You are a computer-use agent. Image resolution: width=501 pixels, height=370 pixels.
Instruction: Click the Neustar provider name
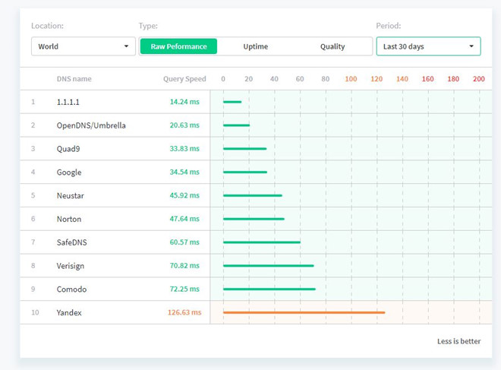coord(71,195)
